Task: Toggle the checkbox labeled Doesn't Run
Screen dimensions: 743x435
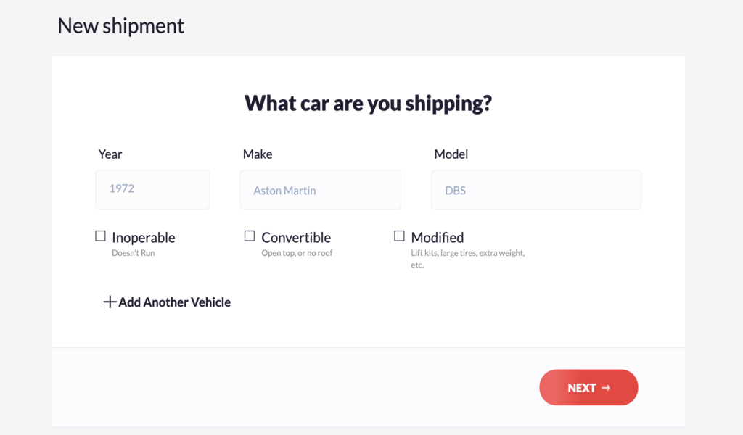Action: point(100,235)
